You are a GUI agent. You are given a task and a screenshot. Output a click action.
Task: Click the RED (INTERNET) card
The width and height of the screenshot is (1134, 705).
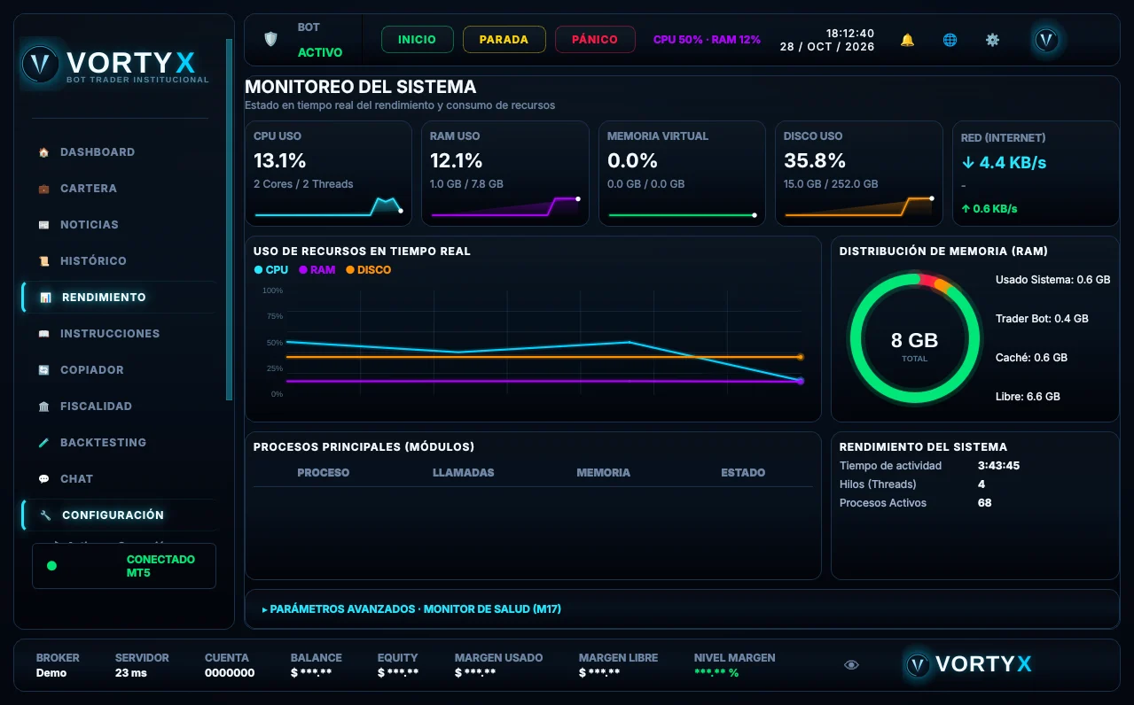(1036, 174)
